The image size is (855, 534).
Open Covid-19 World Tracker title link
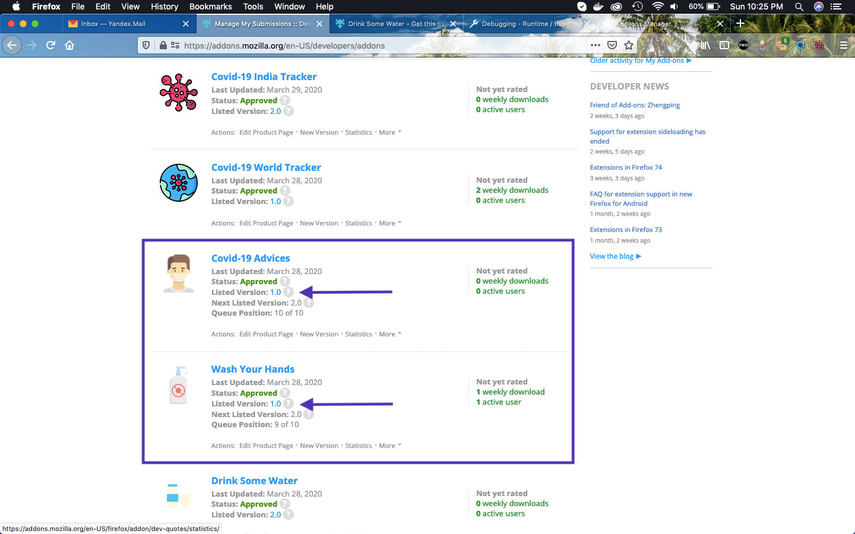tap(266, 167)
